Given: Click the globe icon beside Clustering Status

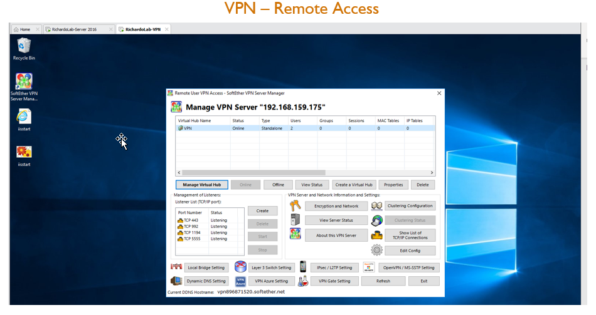Looking at the screenshot, I should [376, 220].
